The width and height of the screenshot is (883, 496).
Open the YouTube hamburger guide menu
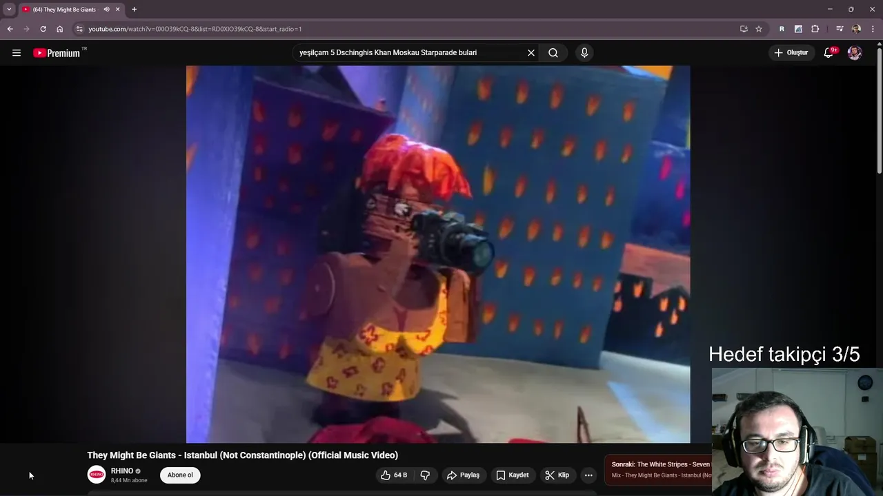(17, 53)
